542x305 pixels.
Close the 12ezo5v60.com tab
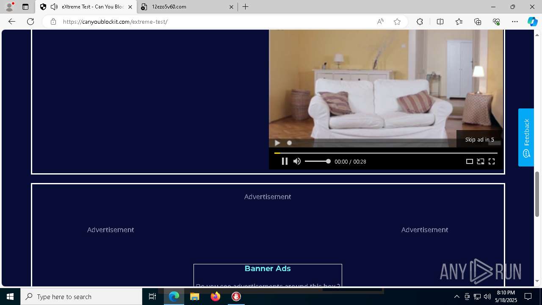pyautogui.click(x=231, y=7)
